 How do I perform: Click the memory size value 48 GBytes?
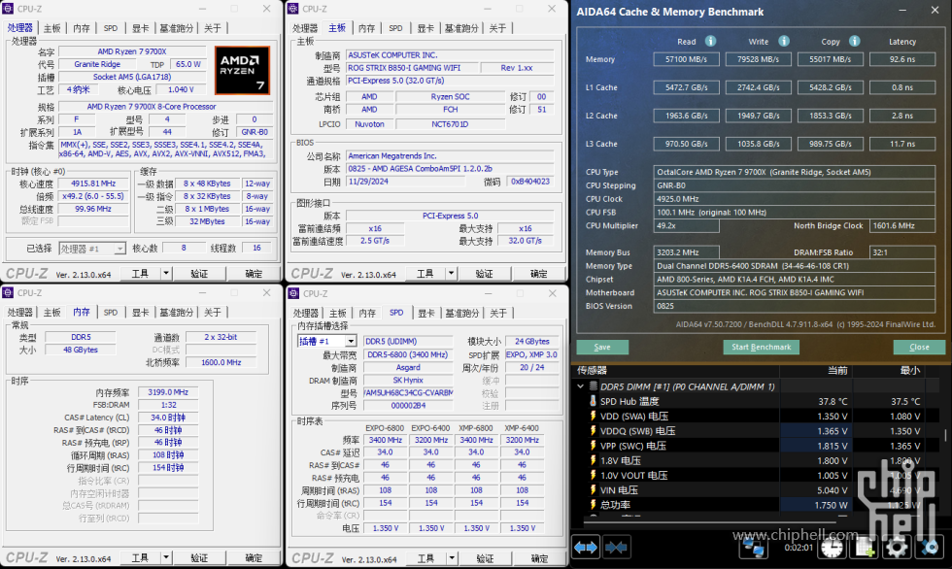[x=81, y=350]
